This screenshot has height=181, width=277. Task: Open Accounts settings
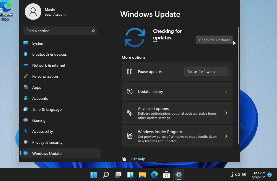[60, 98]
